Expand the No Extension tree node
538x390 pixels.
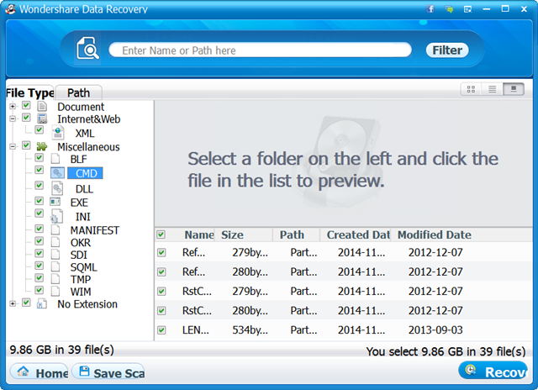coord(13,303)
